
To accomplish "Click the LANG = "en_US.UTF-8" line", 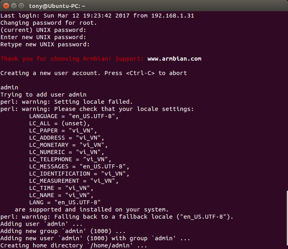I will 65,202.
